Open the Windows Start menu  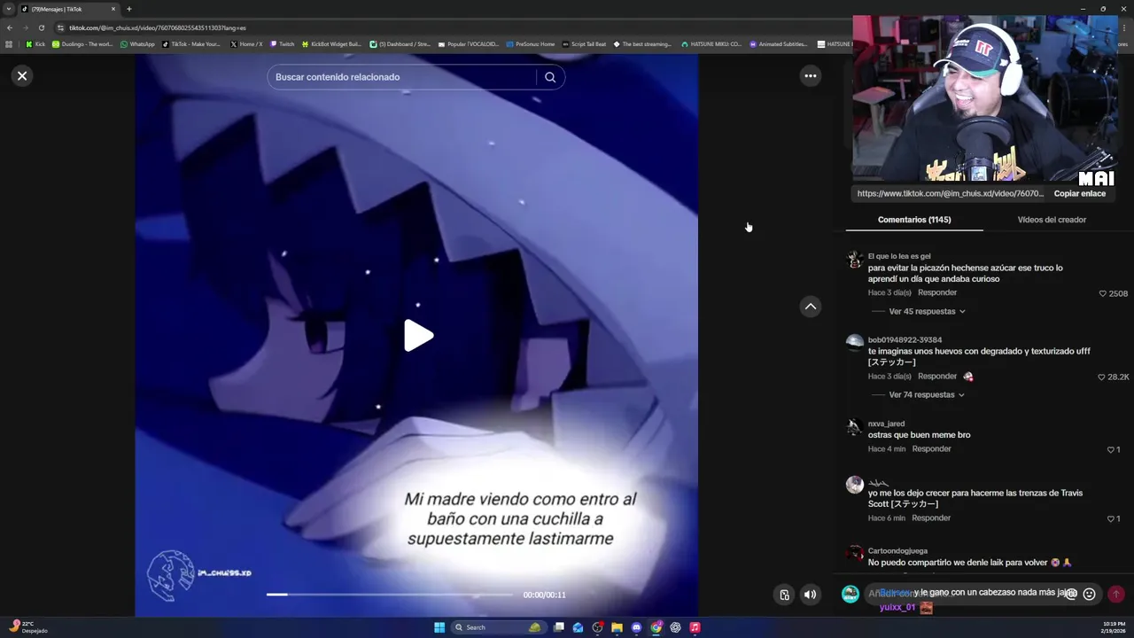[439, 627]
